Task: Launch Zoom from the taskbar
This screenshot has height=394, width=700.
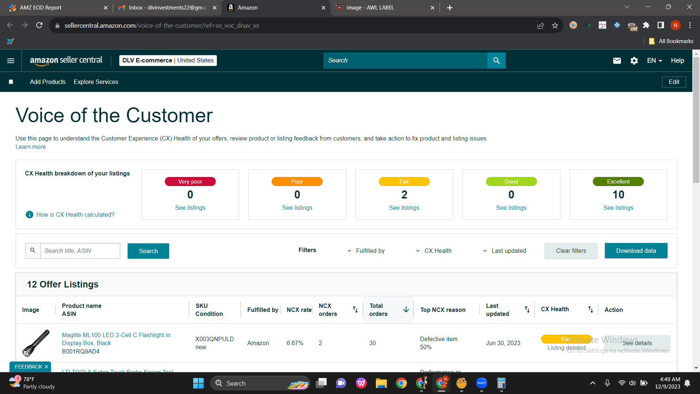Action: (x=481, y=383)
